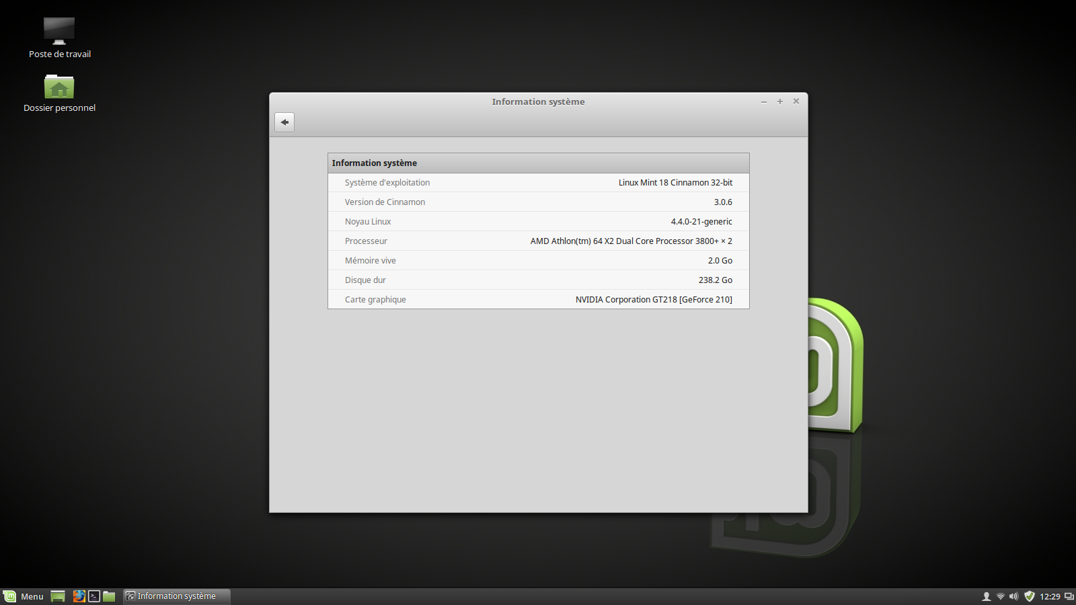Open the Mint Menu in the panel
The width and height of the screenshot is (1076, 605).
click(x=24, y=596)
